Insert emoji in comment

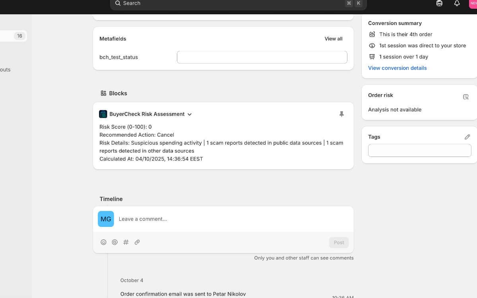pyautogui.click(x=103, y=242)
